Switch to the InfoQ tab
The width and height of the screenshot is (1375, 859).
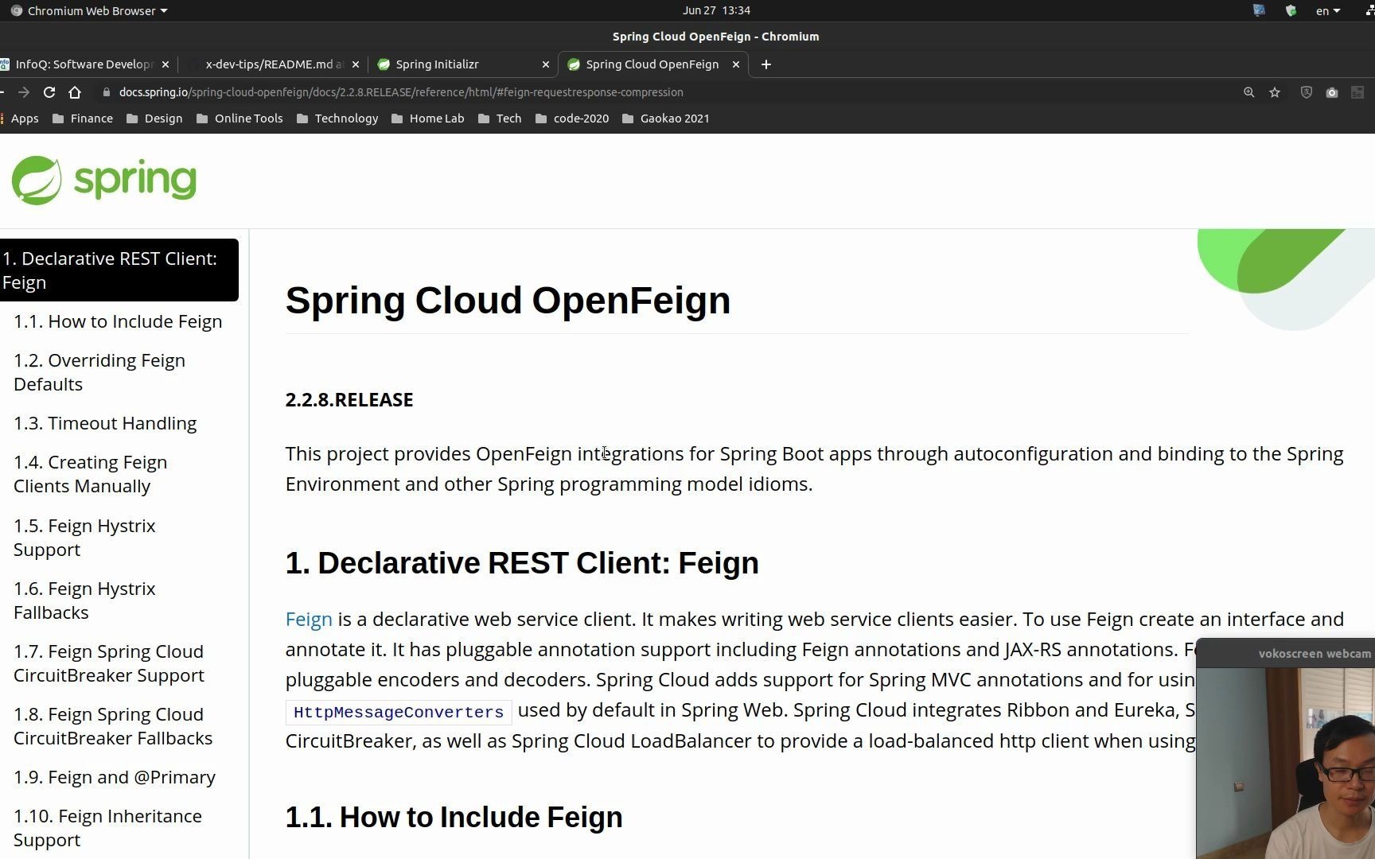pos(84,64)
